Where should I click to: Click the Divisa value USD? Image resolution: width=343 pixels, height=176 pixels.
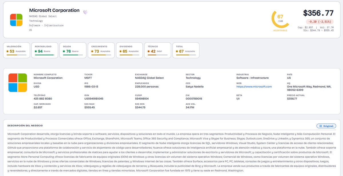pos(37,86)
